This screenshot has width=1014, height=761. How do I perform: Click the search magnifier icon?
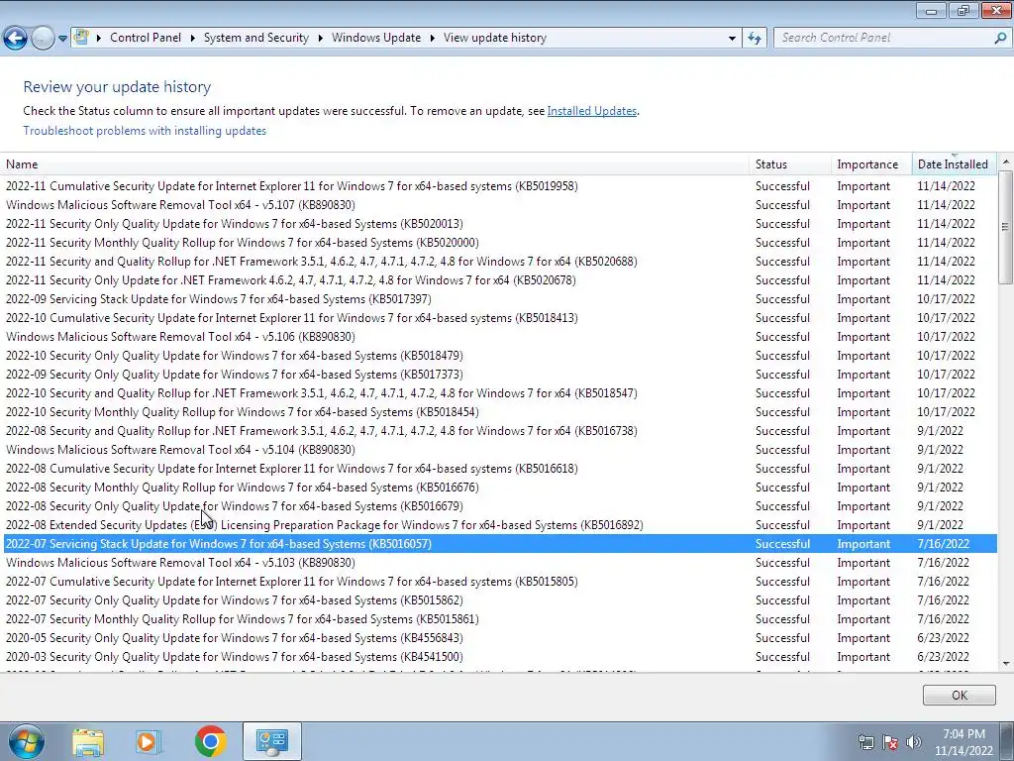coord(1000,38)
